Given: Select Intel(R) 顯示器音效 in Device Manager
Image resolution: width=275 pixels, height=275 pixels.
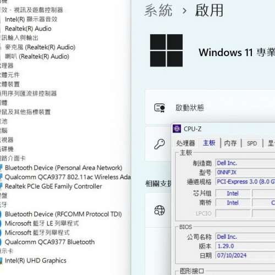Looking at the screenshot, I should 31,19.
